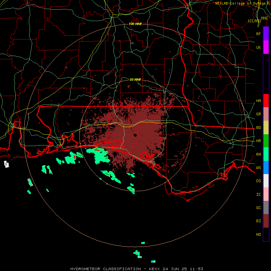Viewport: 271px width, 271px height.
Task: Click the BD legend label
Action: point(258,128)
